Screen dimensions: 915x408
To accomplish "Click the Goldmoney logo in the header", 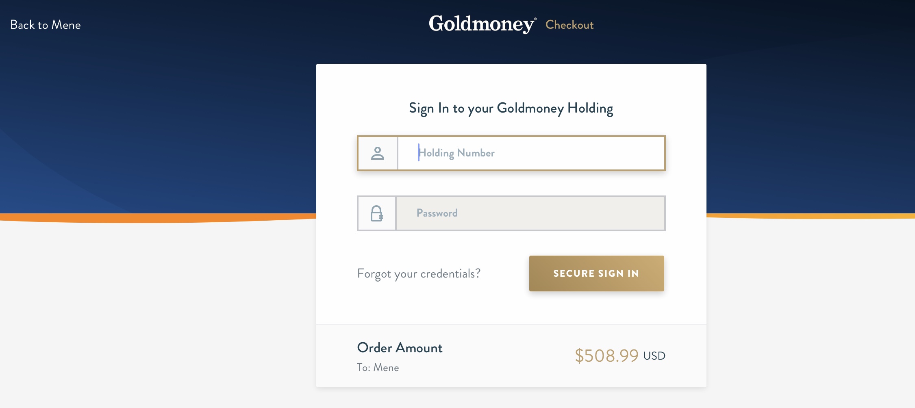I will (x=482, y=24).
